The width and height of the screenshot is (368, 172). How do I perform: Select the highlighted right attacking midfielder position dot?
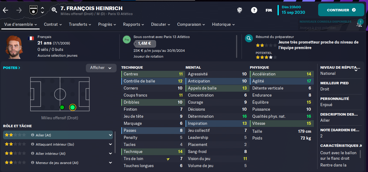(73, 107)
